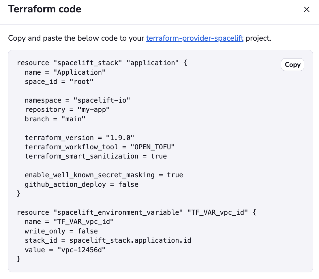Click the branch = "main" line
319x279 pixels.
55,119
